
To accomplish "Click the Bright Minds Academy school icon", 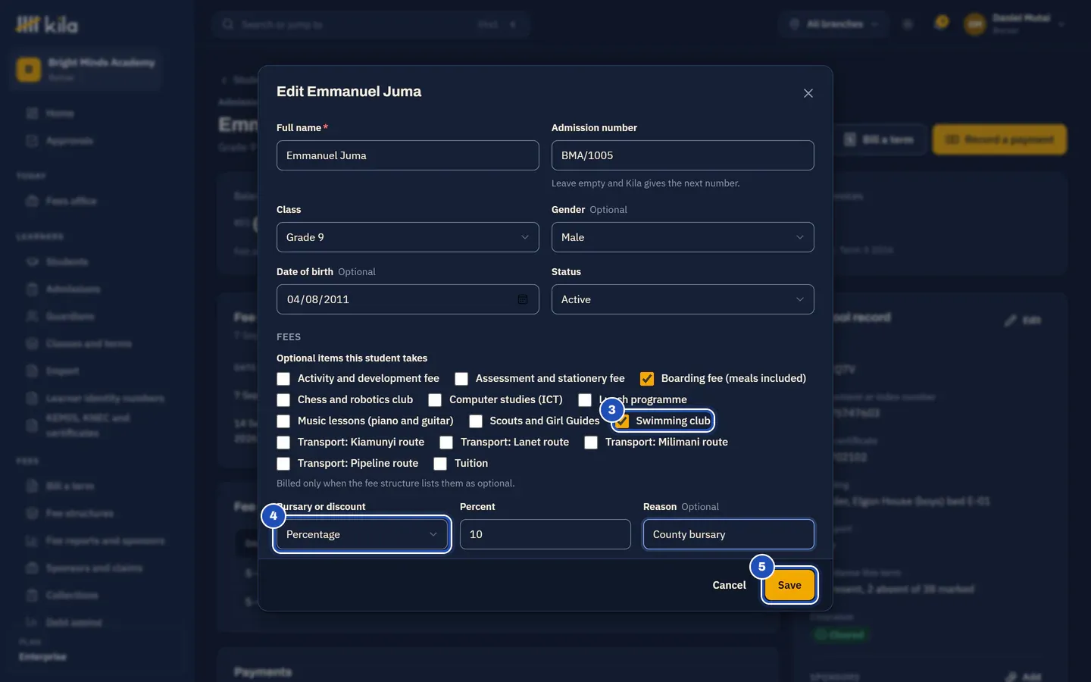I will point(29,69).
